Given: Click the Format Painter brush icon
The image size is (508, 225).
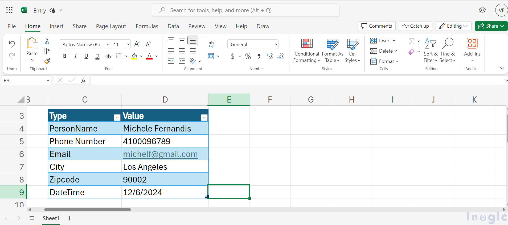Looking at the screenshot, I should click(47, 61).
